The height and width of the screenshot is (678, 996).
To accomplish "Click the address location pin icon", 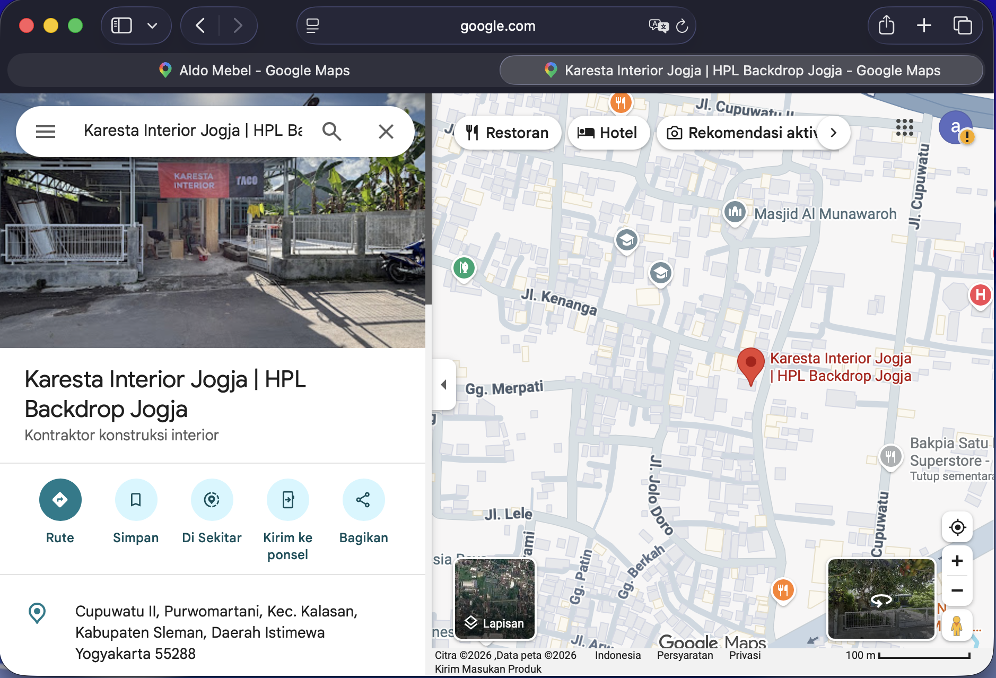I will click(x=37, y=613).
